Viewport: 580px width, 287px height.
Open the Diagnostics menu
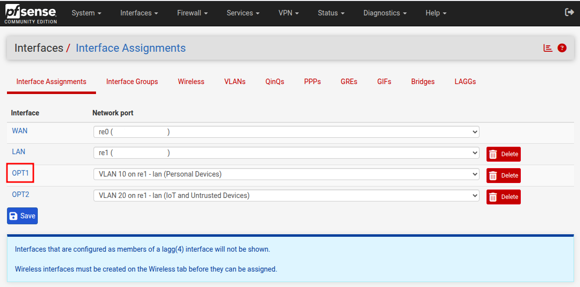385,13
